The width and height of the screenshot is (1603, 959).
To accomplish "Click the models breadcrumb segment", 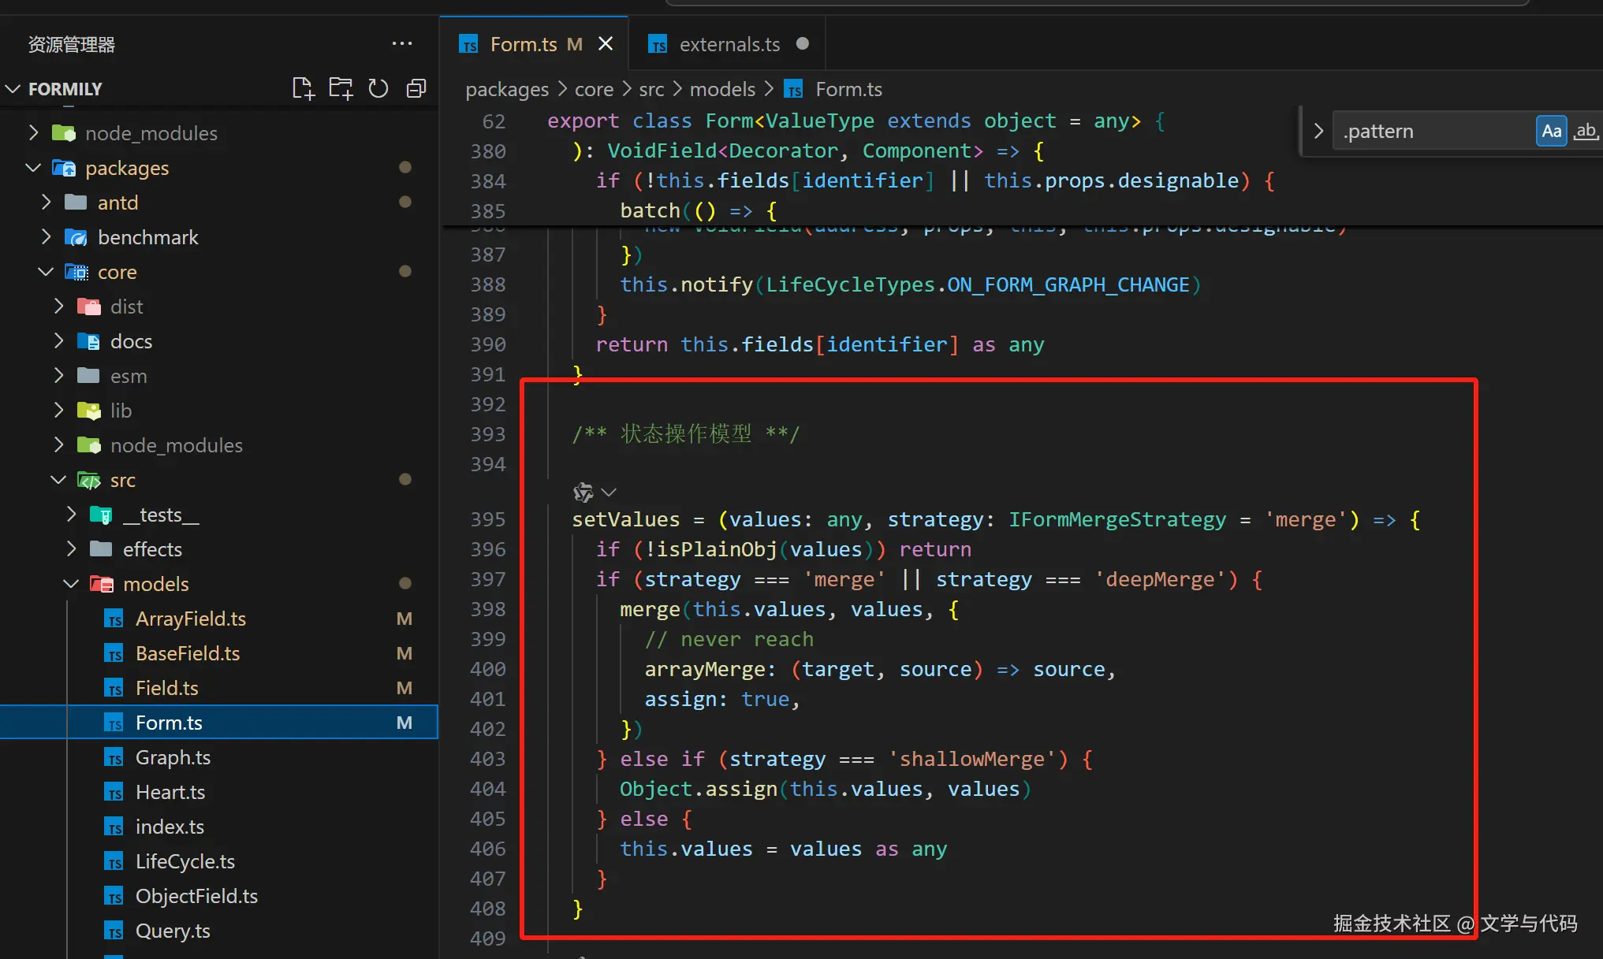I will [721, 89].
